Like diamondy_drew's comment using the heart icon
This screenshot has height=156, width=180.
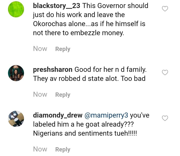tap(165, 118)
